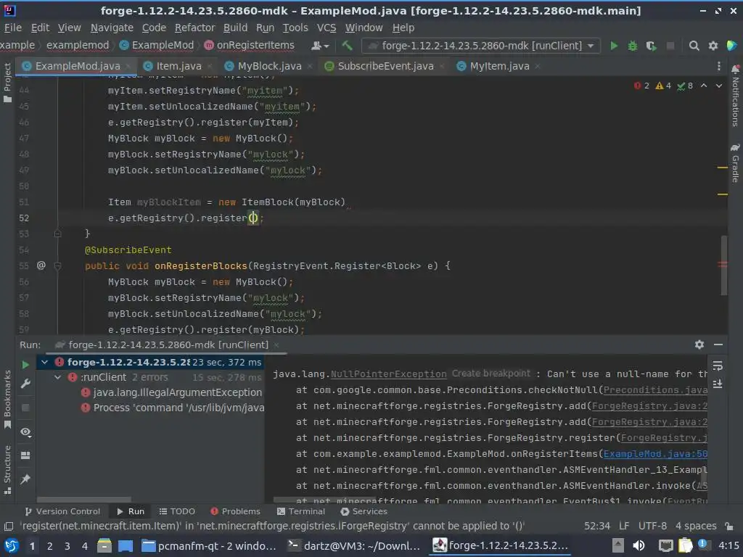
Task: Open Structure tool window
Action: (x=7, y=469)
